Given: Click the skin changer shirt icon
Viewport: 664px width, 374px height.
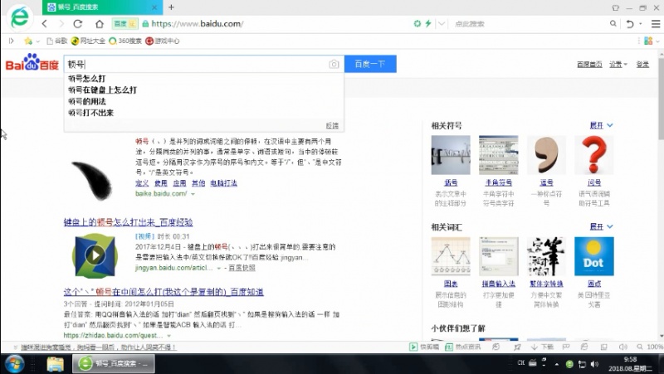Looking at the screenshot, I should click(x=616, y=7).
